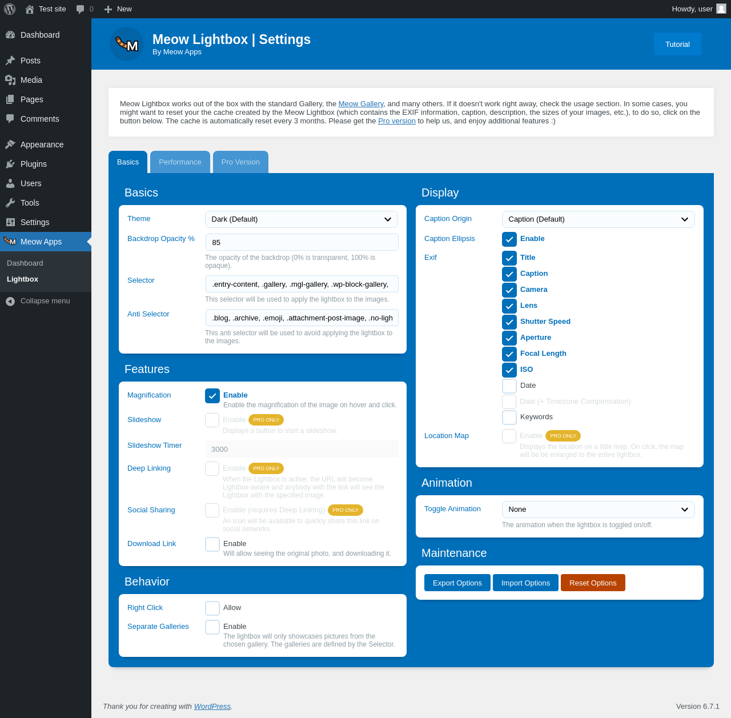Click the WordPress logo icon

click(10, 9)
